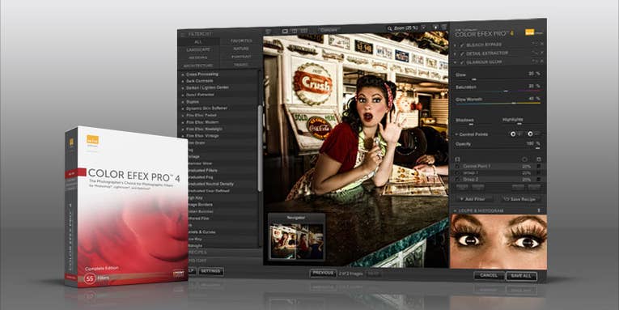Add a plus control point
This screenshot has height=310, width=619.
[x=513, y=134]
